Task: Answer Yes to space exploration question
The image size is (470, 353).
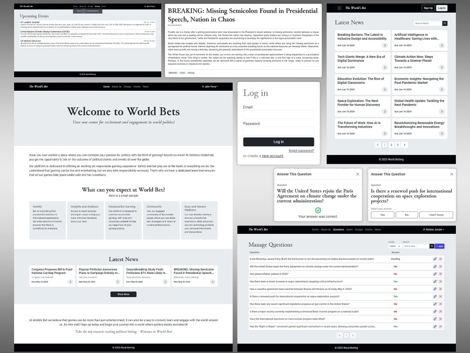Action: tap(383, 215)
